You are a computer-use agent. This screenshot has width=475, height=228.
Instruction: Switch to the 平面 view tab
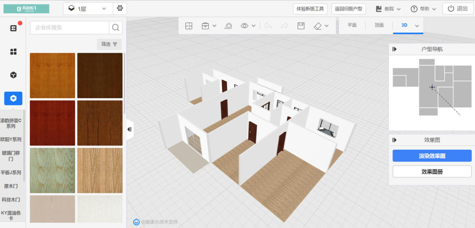click(352, 25)
